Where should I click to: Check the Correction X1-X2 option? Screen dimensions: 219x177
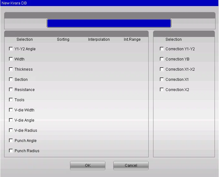coord(162,69)
